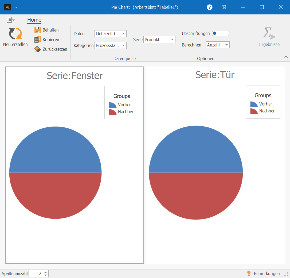Click the Spaltenanzahl number input field
Viewport: 290px width, 278px height.
click(x=36, y=273)
